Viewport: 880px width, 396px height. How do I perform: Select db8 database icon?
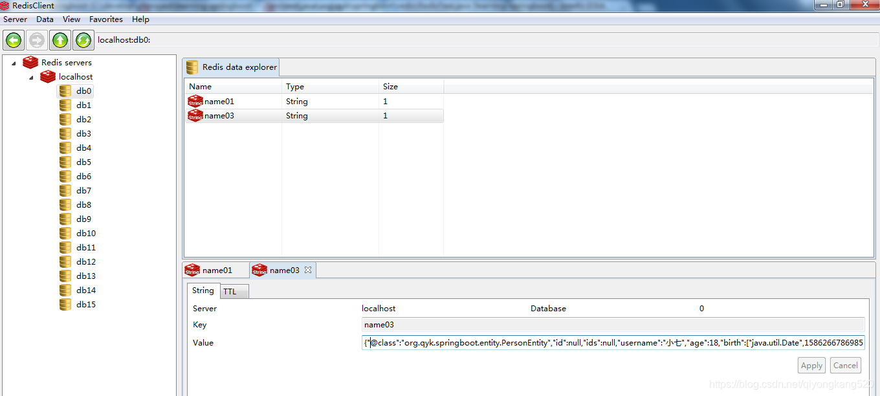(65, 204)
